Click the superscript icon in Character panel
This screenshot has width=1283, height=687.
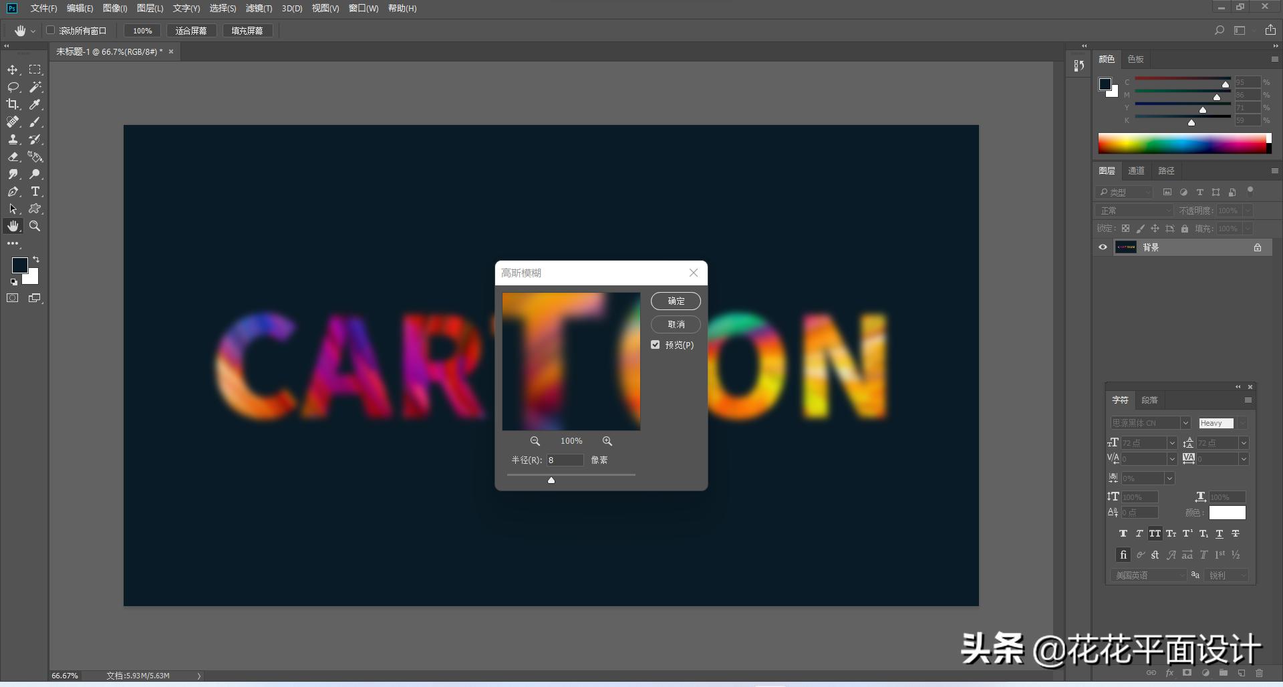tap(1187, 534)
